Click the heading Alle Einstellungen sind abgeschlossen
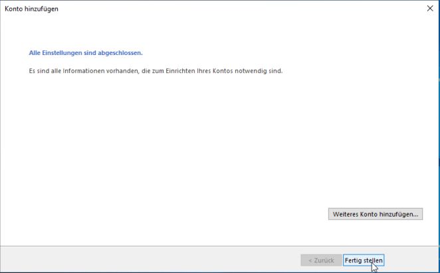The height and width of the screenshot is (273, 440). (86, 52)
